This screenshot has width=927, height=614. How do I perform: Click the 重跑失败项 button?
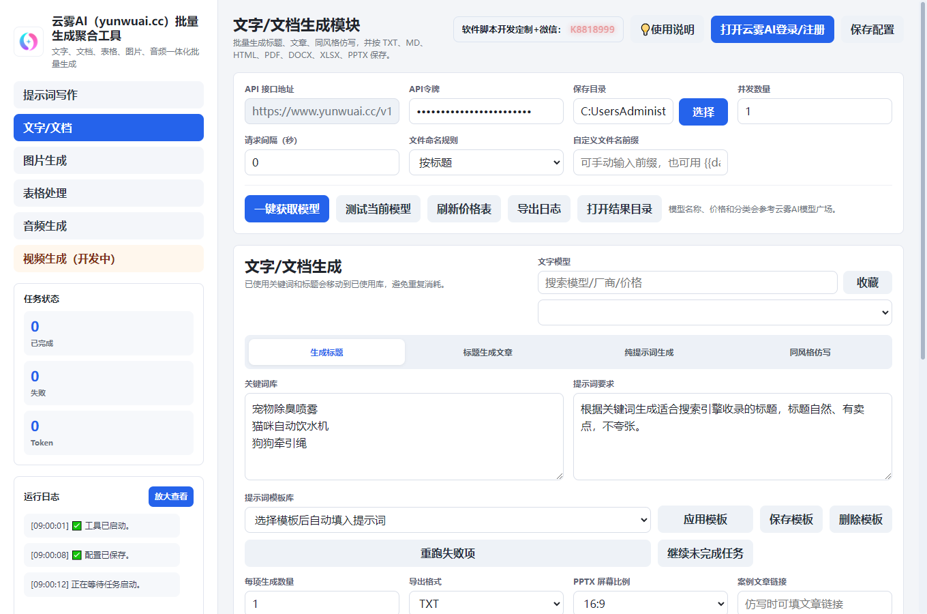(448, 553)
